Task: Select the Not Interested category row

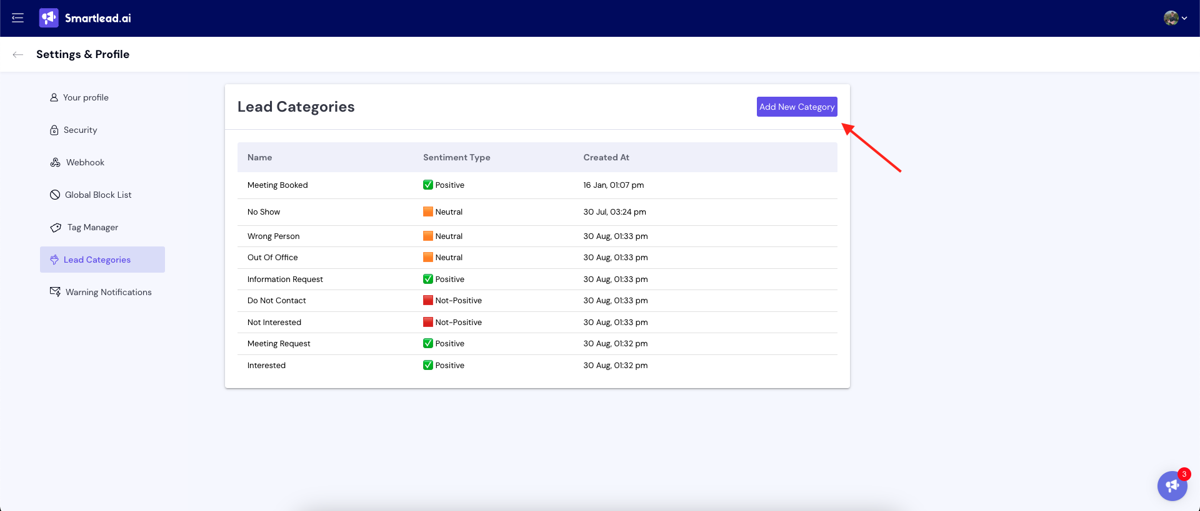Action: coord(274,323)
